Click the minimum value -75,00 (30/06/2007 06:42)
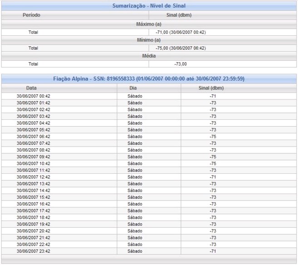This screenshot has height=265, width=298. pyautogui.click(x=181, y=48)
